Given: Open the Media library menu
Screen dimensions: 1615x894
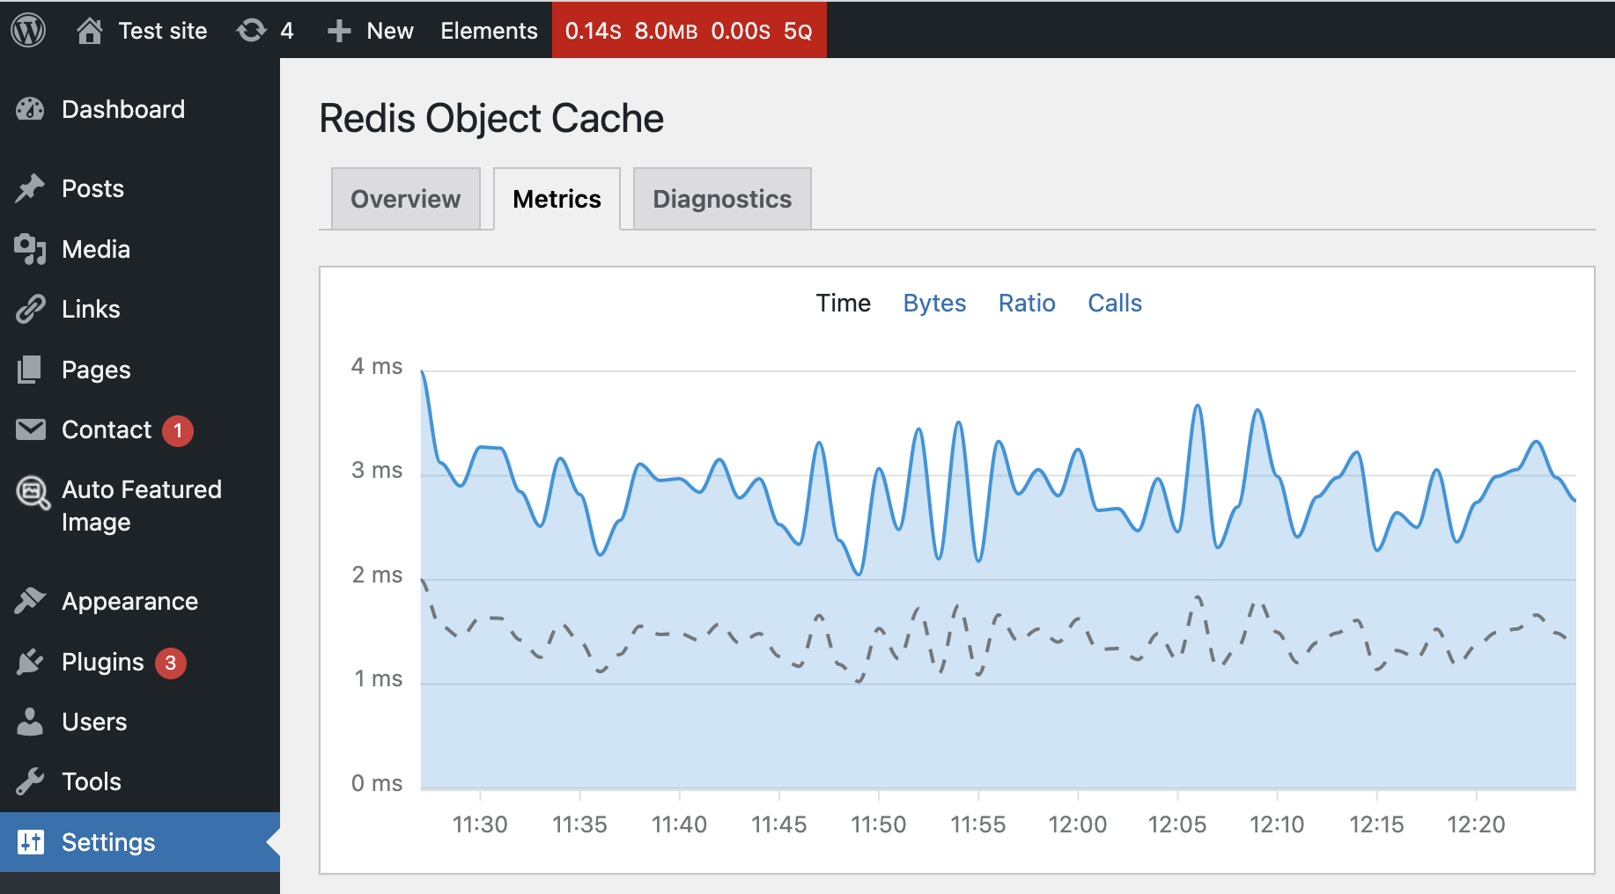Looking at the screenshot, I should tap(96, 249).
